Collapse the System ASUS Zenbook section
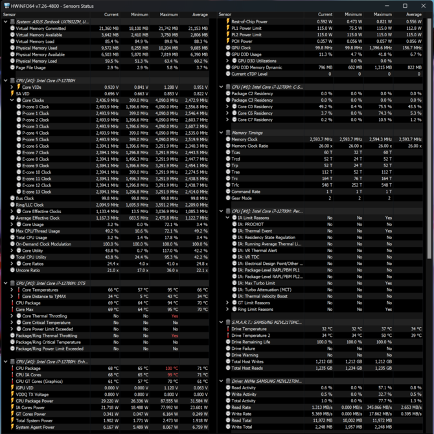 [x=5, y=21]
